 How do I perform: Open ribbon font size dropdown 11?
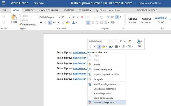(69, 17)
